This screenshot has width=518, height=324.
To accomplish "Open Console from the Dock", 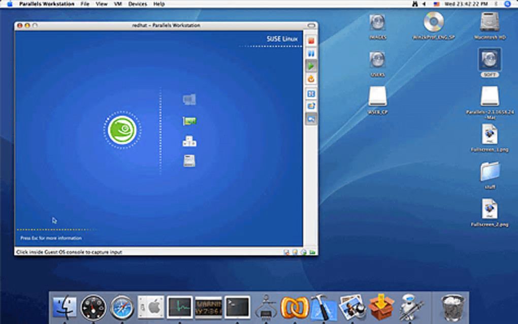I will coord(208,307).
